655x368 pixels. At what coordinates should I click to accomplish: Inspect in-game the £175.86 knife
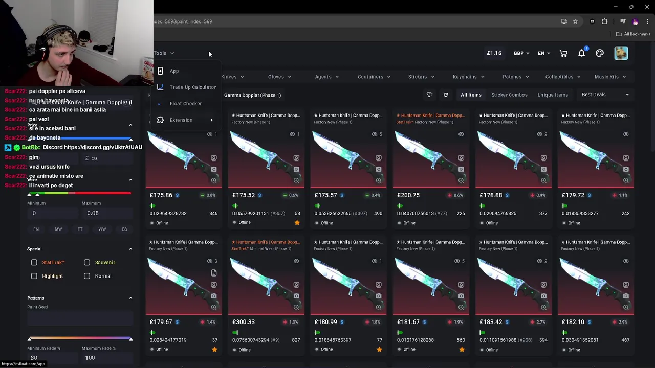[214, 158]
